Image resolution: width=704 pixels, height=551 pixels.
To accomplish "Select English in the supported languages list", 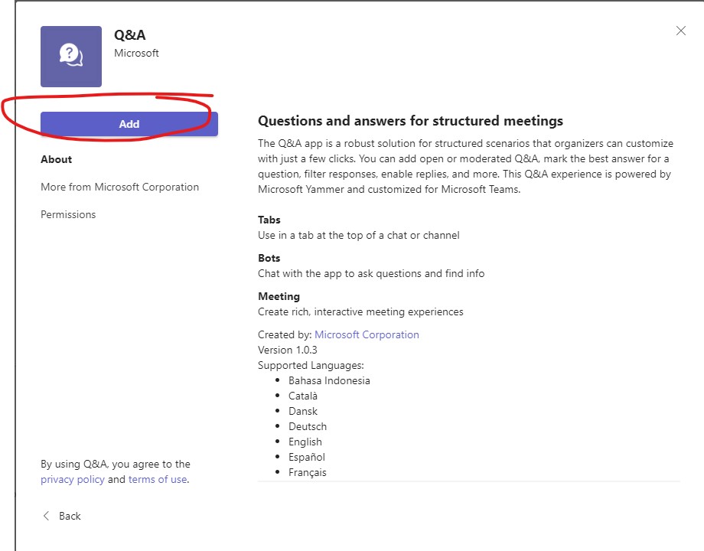I will (x=305, y=442).
